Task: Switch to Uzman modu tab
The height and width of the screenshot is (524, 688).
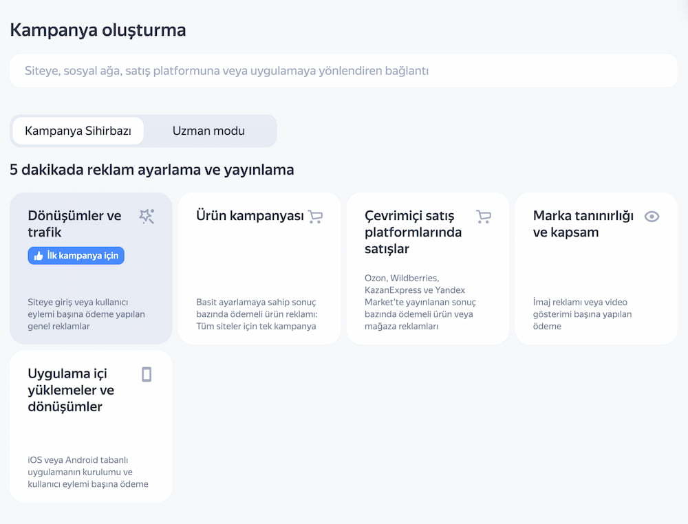Action: coord(208,131)
